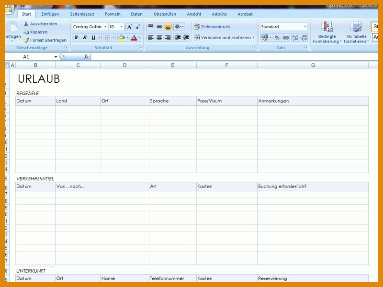Open the Standard number format dropdown
The image size is (383, 287).
(305, 27)
